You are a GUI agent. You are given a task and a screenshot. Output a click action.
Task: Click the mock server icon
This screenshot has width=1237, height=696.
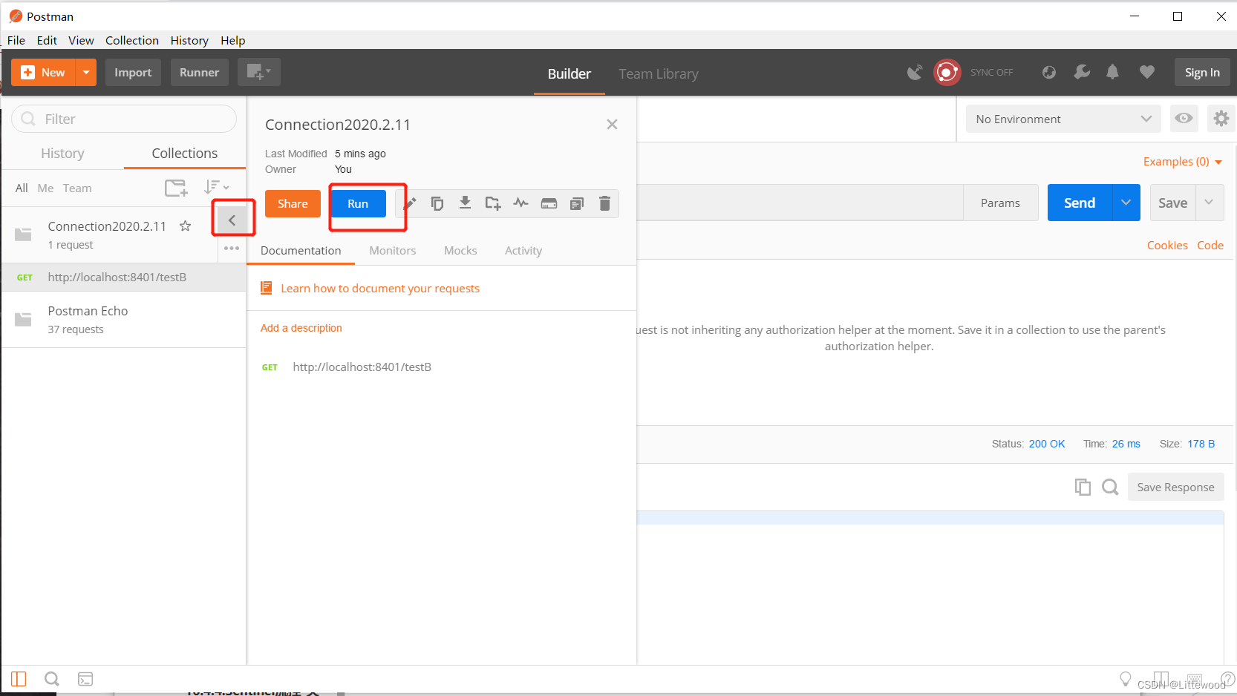pyautogui.click(x=549, y=203)
